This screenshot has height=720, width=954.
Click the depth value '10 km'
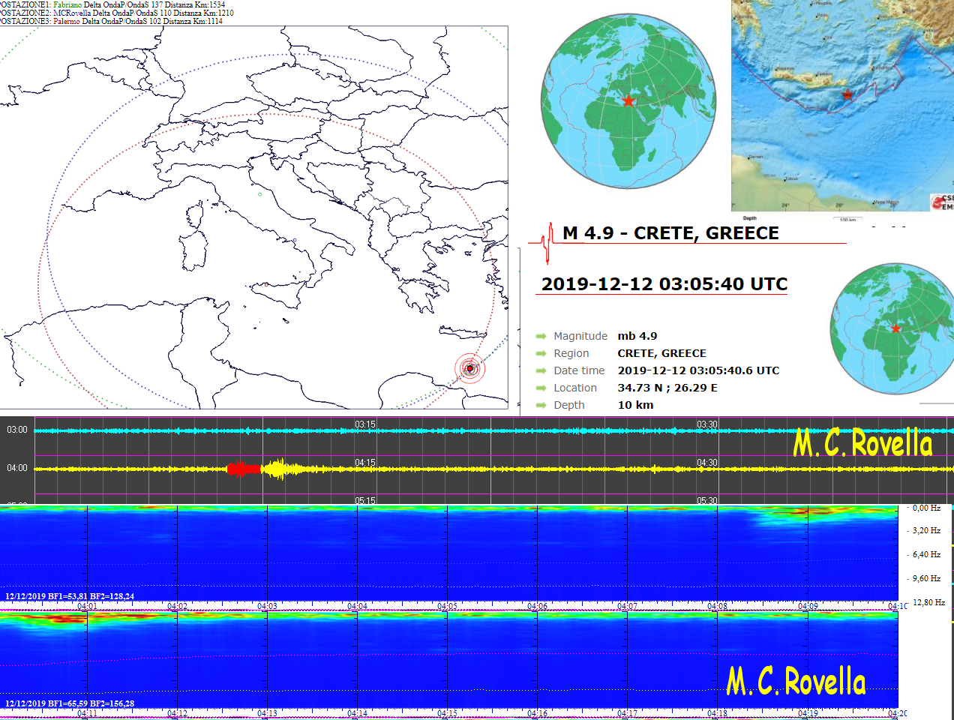click(x=636, y=405)
